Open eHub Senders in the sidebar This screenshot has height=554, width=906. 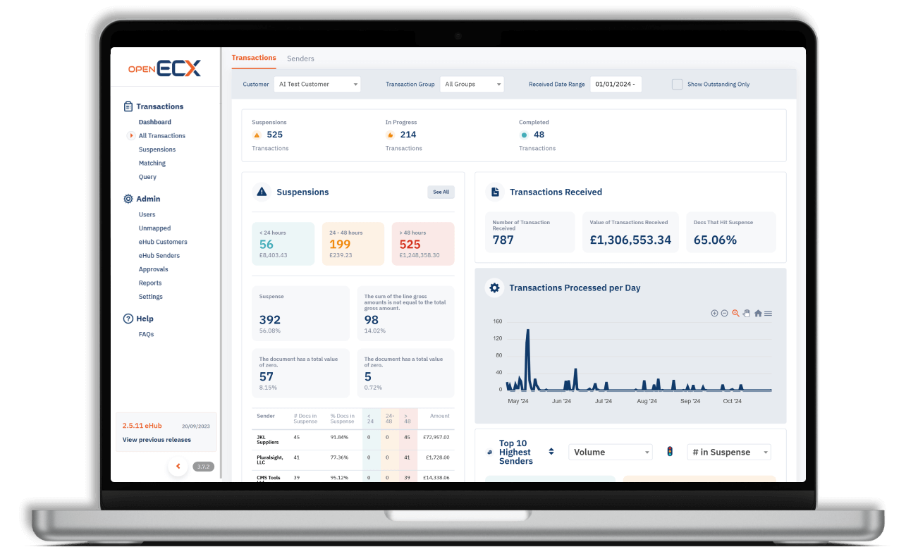[159, 255]
